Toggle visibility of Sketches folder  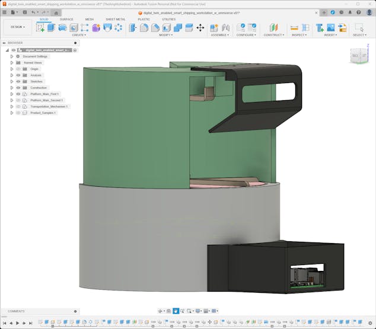(18, 81)
